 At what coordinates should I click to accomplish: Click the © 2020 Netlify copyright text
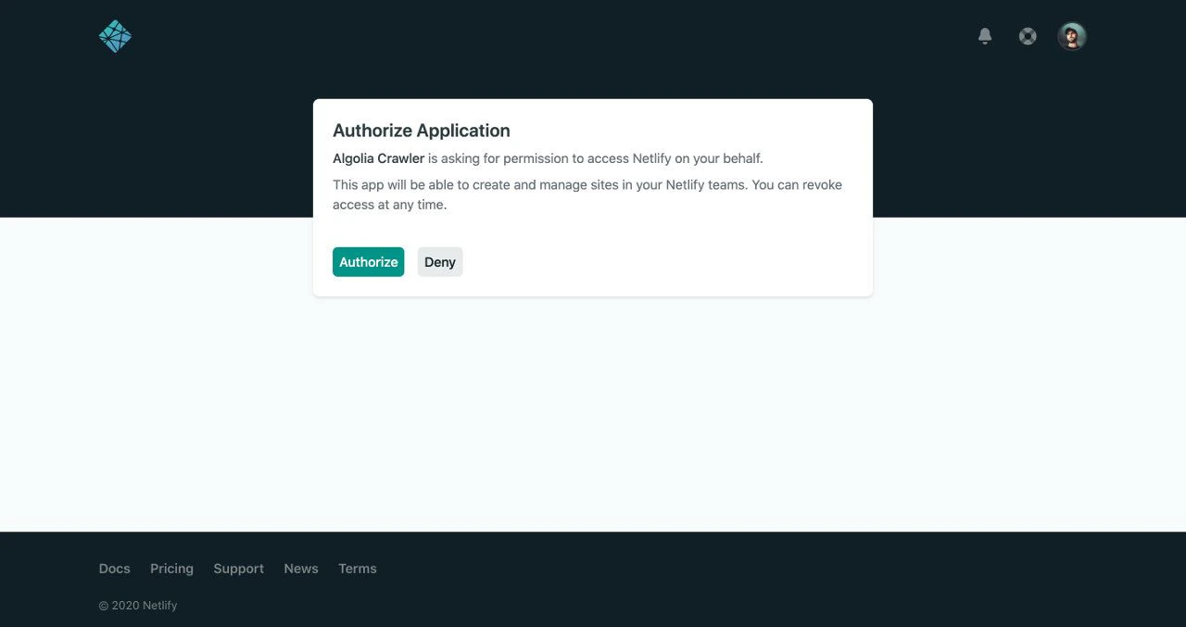[137, 605]
